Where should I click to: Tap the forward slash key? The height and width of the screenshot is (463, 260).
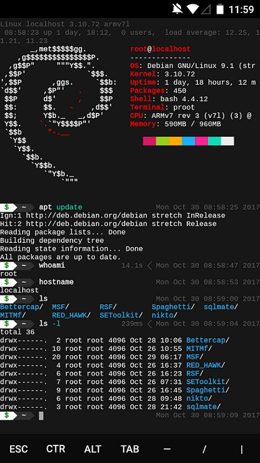[204, 449]
